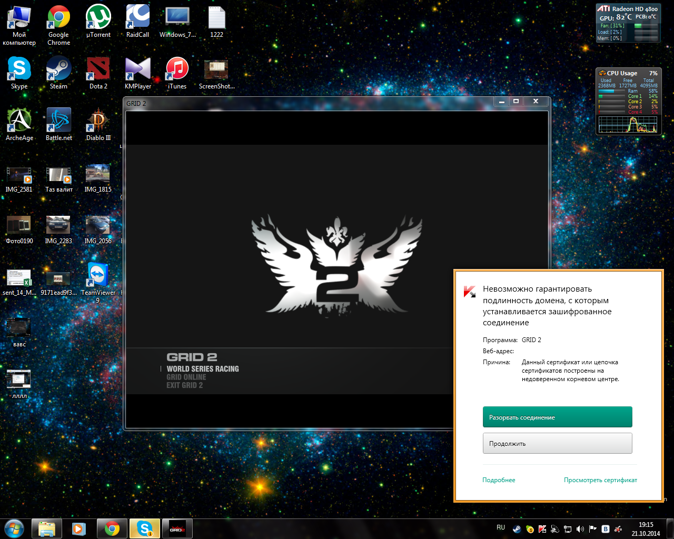Open the Windows Start menu orb
The image size is (674, 539).
pyautogui.click(x=14, y=528)
